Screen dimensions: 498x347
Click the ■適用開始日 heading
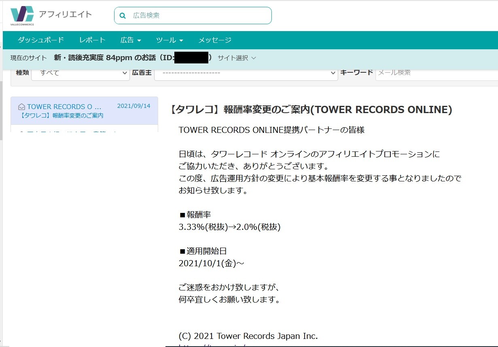point(203,251)
